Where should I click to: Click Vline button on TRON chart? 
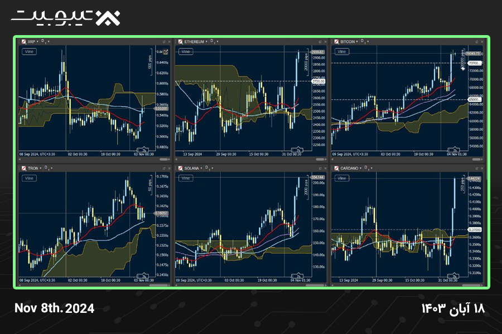pyautogui.click(x=29, y=178)
